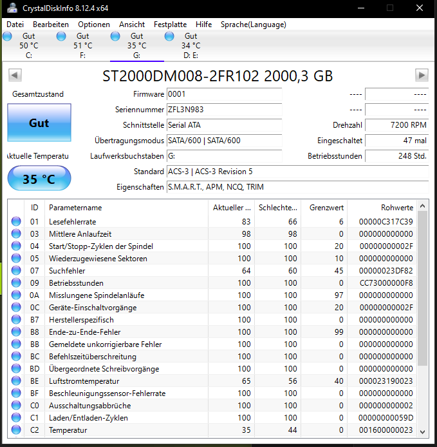Image resolution: width=437 pixels, height=447 pixels.
Task: Click the Schlechte column header
Action: click(x=278, y=207)
